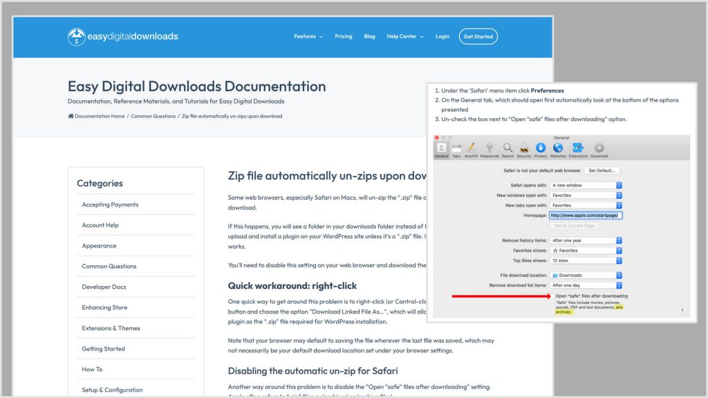
Task: Open the Features menu in header
Action: 308,37
